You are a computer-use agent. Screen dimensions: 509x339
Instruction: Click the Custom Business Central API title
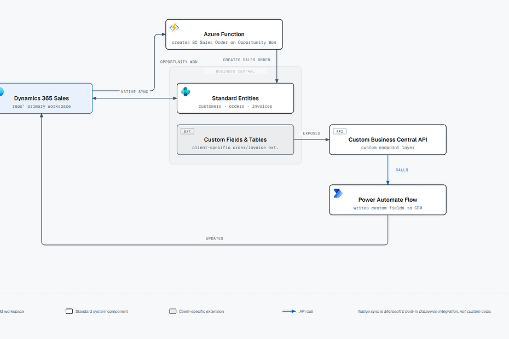tap(388, 139)
